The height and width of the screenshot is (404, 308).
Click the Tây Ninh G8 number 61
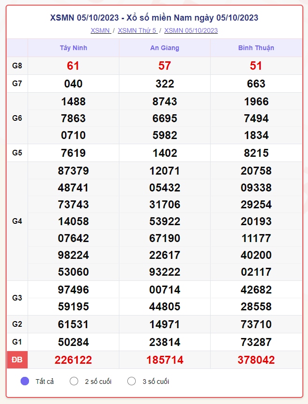tap(73, 66)
